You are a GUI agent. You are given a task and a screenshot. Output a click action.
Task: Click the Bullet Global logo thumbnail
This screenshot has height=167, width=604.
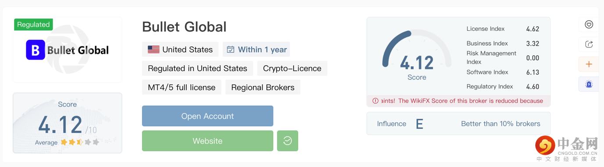tap(68, 50)
